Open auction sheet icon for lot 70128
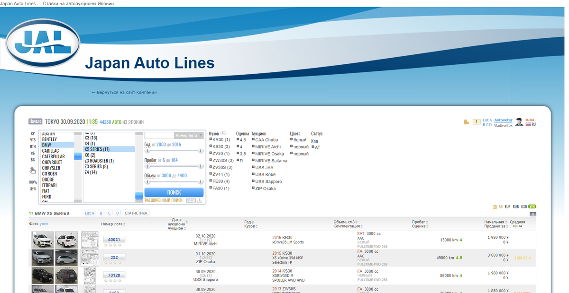569x293 pixels. tap(90, 276)
